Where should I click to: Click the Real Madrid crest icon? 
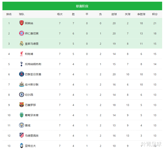pyautogui.click(x=22, y=44)
